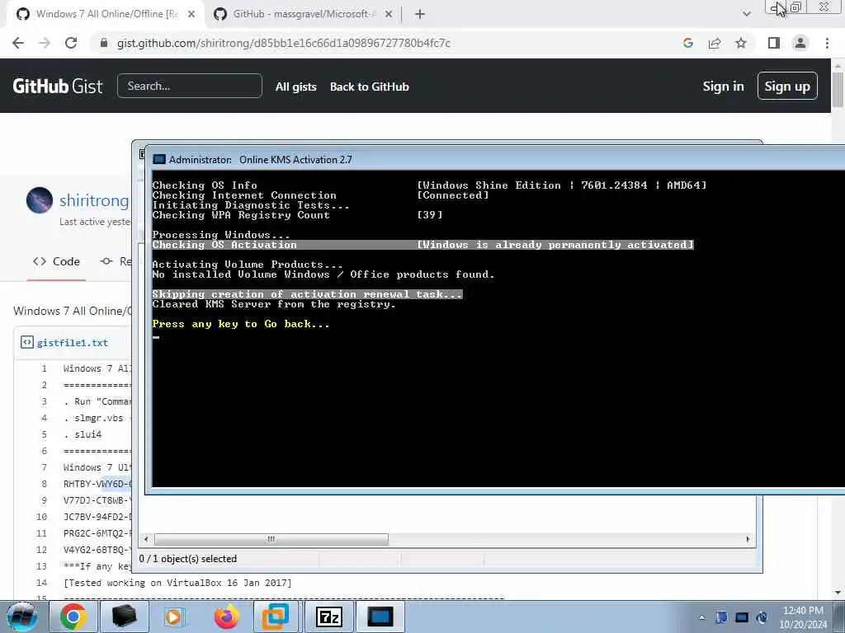The height and width of the screenshot is (633, 845).
Task: Open the Windows Start button
Action: coord(21,617)
